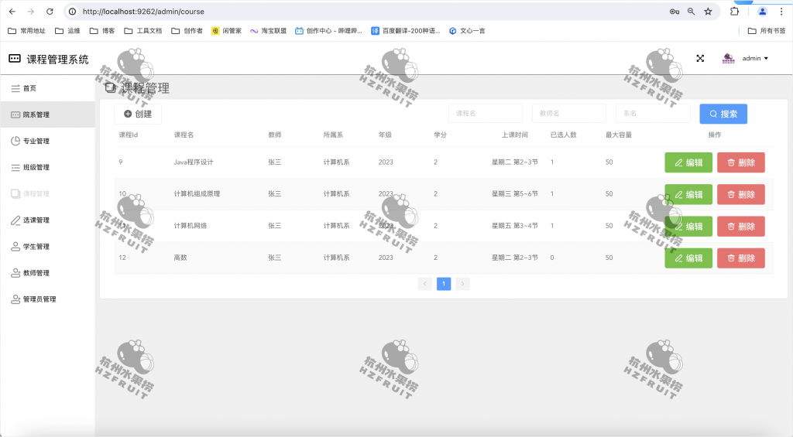Image resolution: width=793 pixels, height=437 pixels.
Task: Open the browser extensions puzzle icon
Action: pos(734,11)
